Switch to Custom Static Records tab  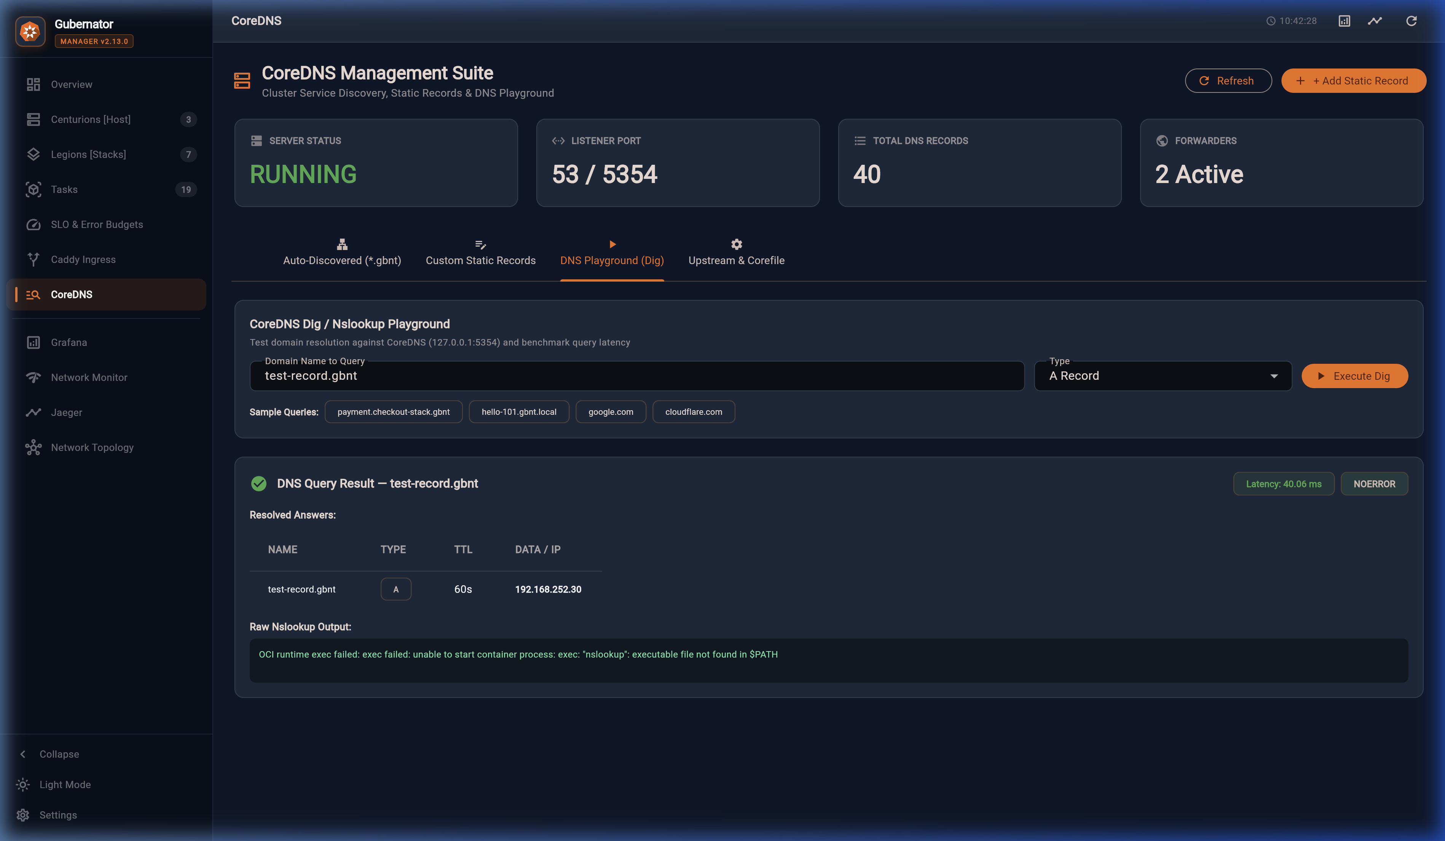[x=480, y=252]
